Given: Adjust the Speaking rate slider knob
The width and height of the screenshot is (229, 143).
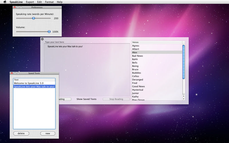Looking at the screenshot, I should click(33, 18).
